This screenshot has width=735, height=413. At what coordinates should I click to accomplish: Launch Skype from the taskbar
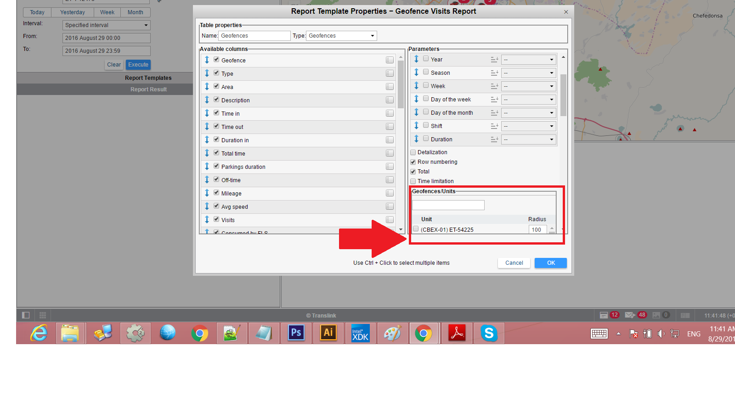489,333
